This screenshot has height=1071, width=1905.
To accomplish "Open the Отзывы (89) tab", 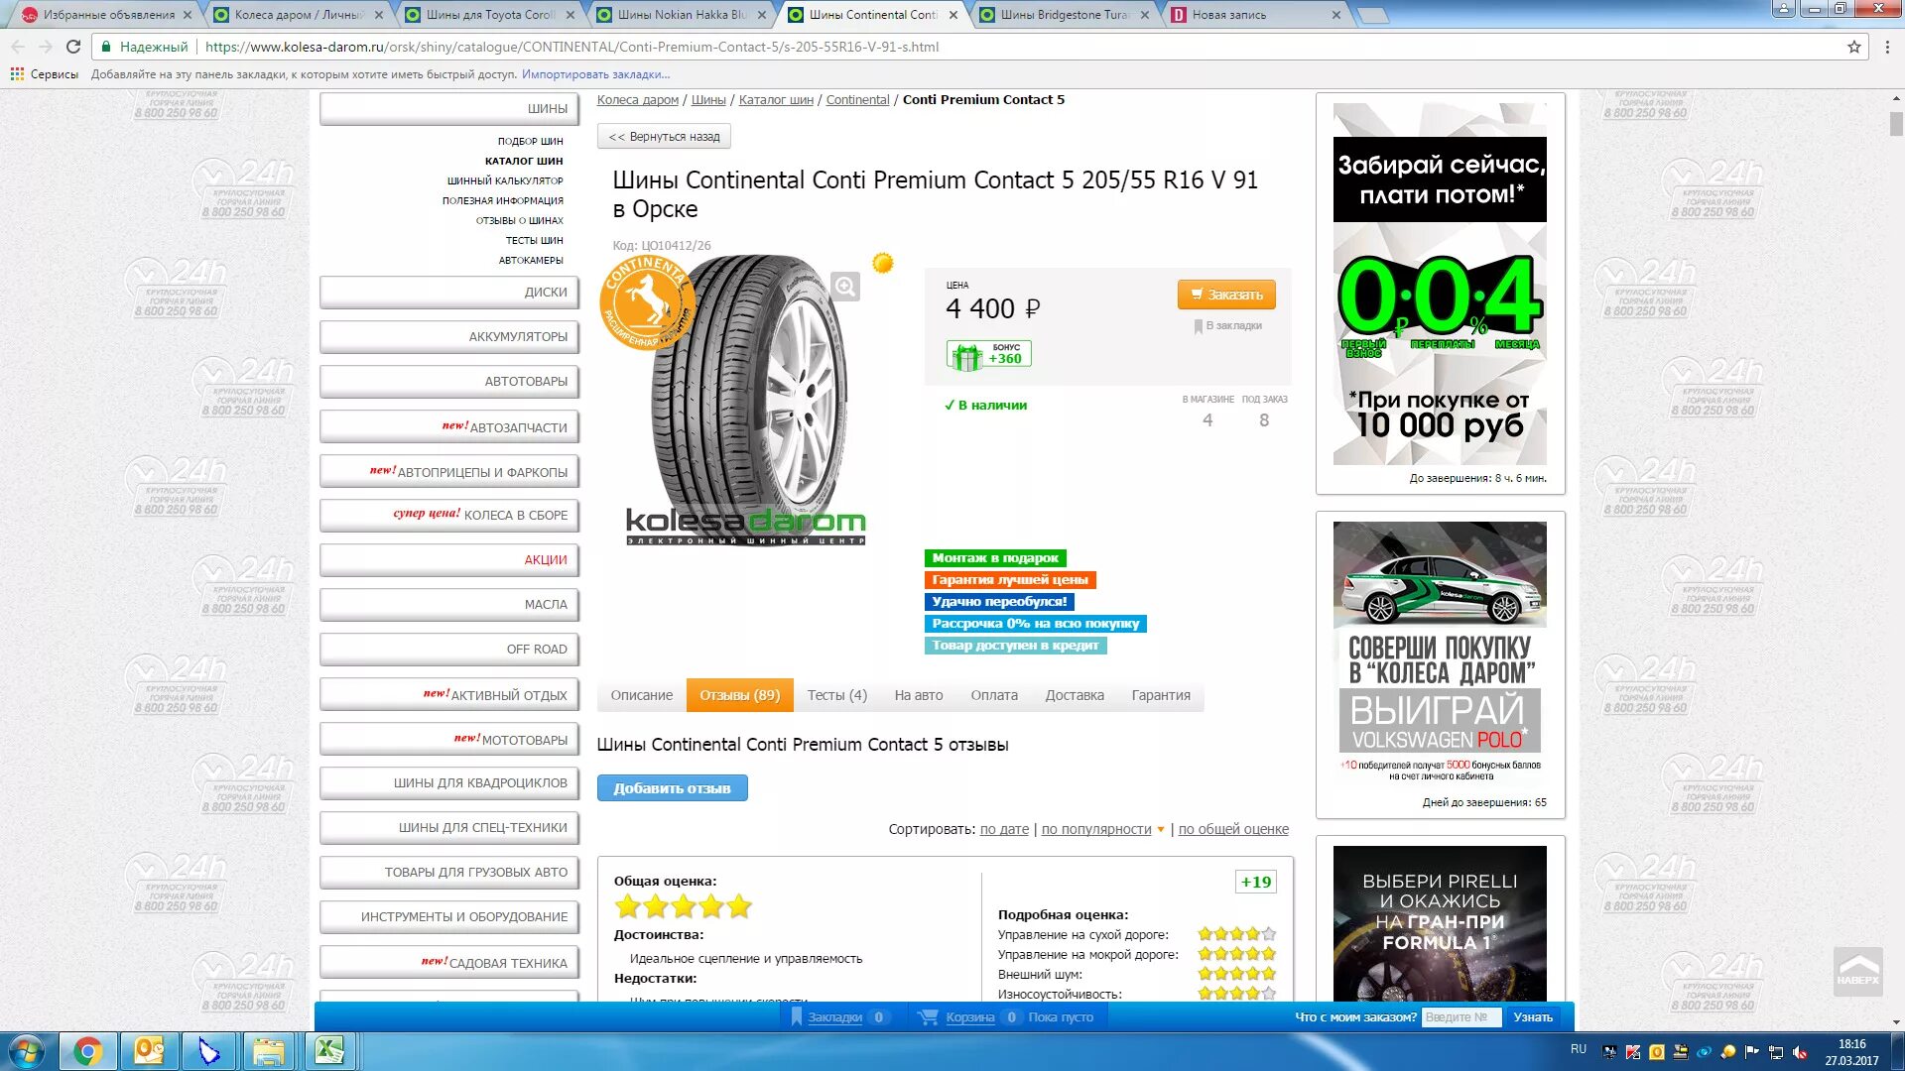I will click(x=740, y=695).
